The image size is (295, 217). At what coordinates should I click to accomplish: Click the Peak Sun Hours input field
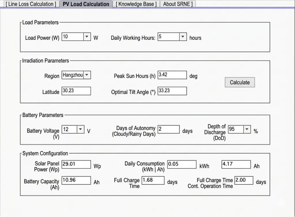(172, 75)
